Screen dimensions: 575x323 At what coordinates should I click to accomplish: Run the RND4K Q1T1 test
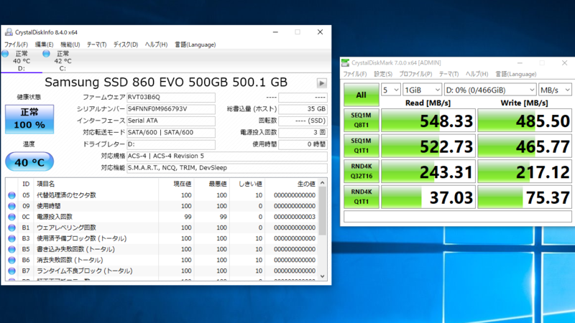[x=362, y=197]
